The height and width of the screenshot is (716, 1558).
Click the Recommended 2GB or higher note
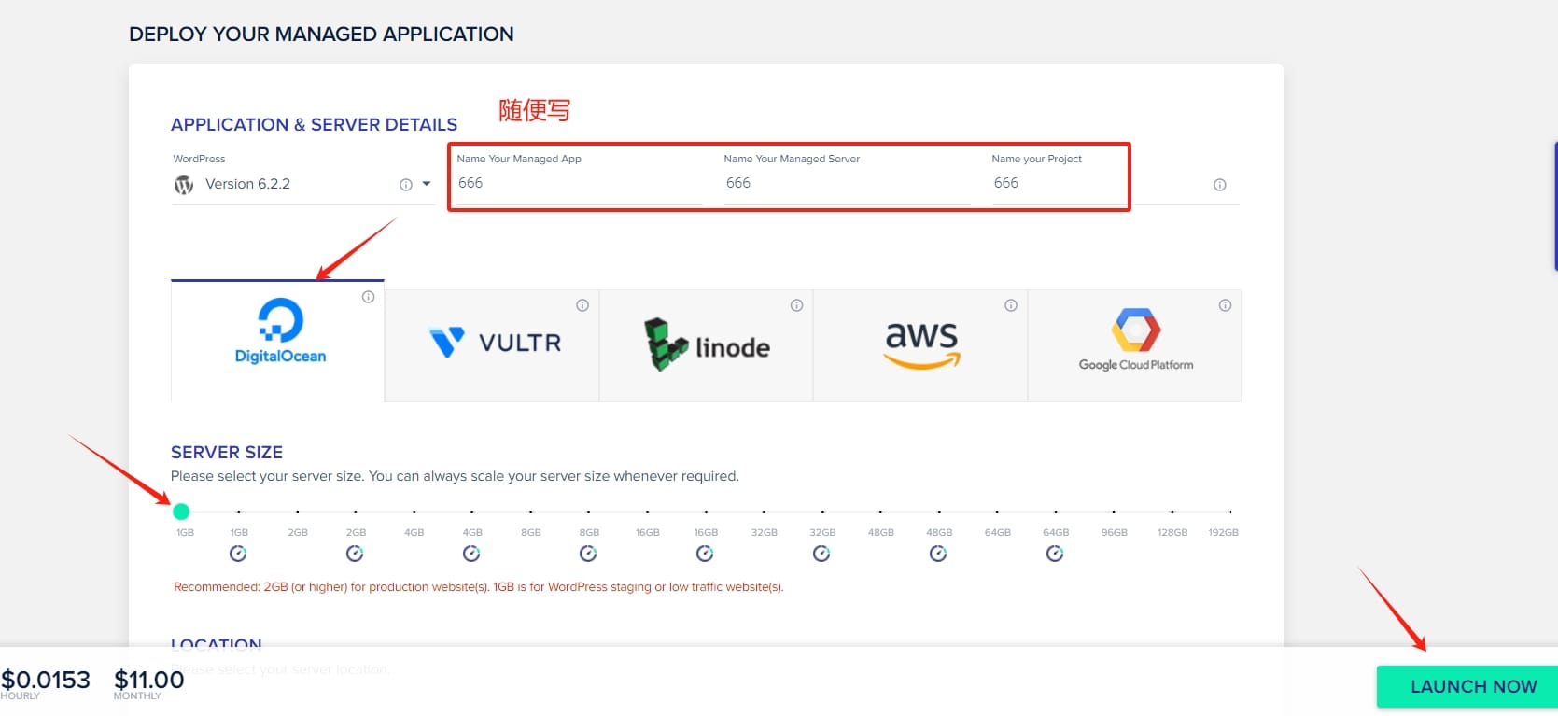pyautogui.click(x=479, y=587)
